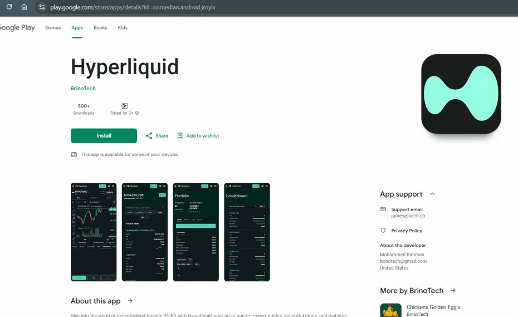Open site information icon in address bar
Screen dimensions: 518x317
pyautogui.click(x=42, y=7)
